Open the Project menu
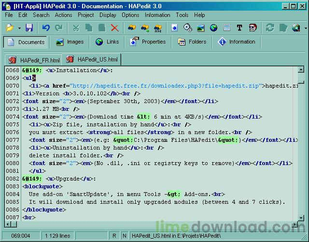Viewport: 309px width, 242px height. [x=86, y=15]
